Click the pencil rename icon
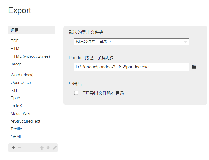Viewport: 209px width, 160px height. (55, 148)
